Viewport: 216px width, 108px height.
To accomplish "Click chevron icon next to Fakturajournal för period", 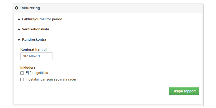I will tap(19, 19).
